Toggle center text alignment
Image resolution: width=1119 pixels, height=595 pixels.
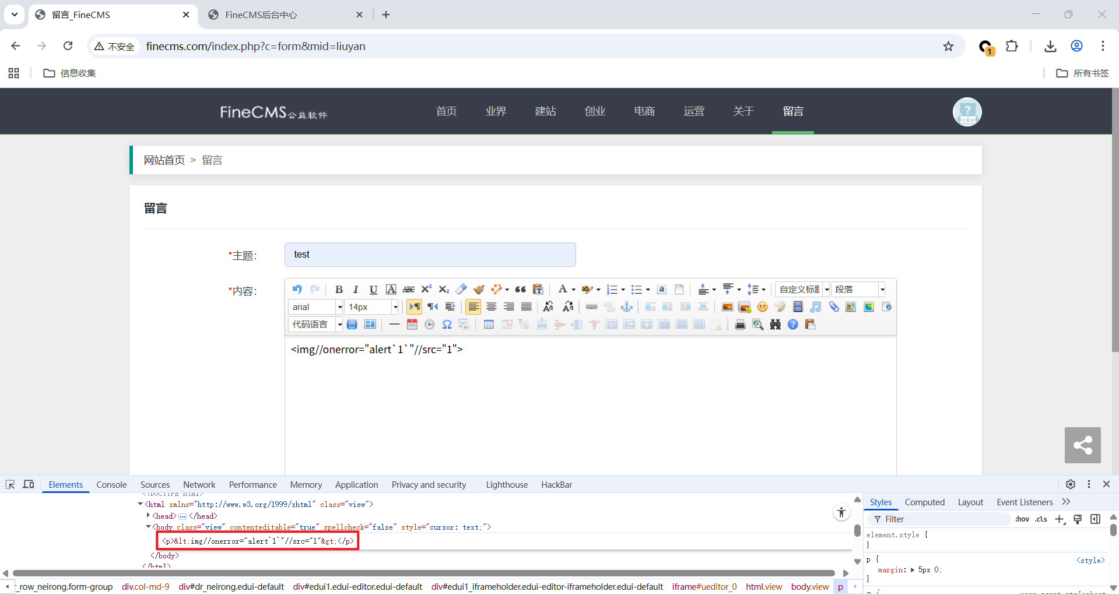(492, 307)
